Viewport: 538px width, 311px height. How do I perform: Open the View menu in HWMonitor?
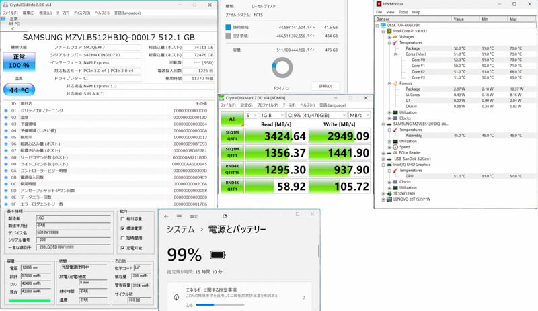tap(390, 12)
